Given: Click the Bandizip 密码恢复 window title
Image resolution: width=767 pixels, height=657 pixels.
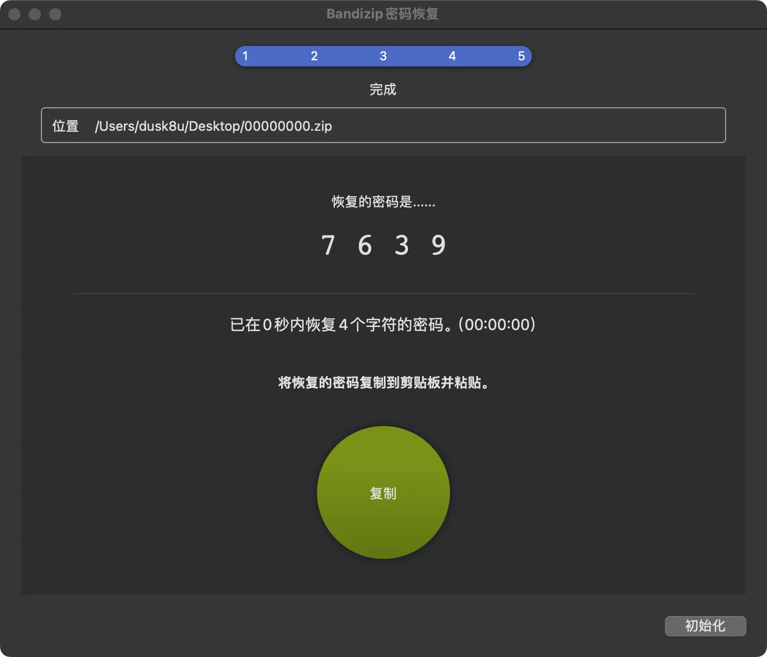Looking at the screenshot, I should 382,14.
